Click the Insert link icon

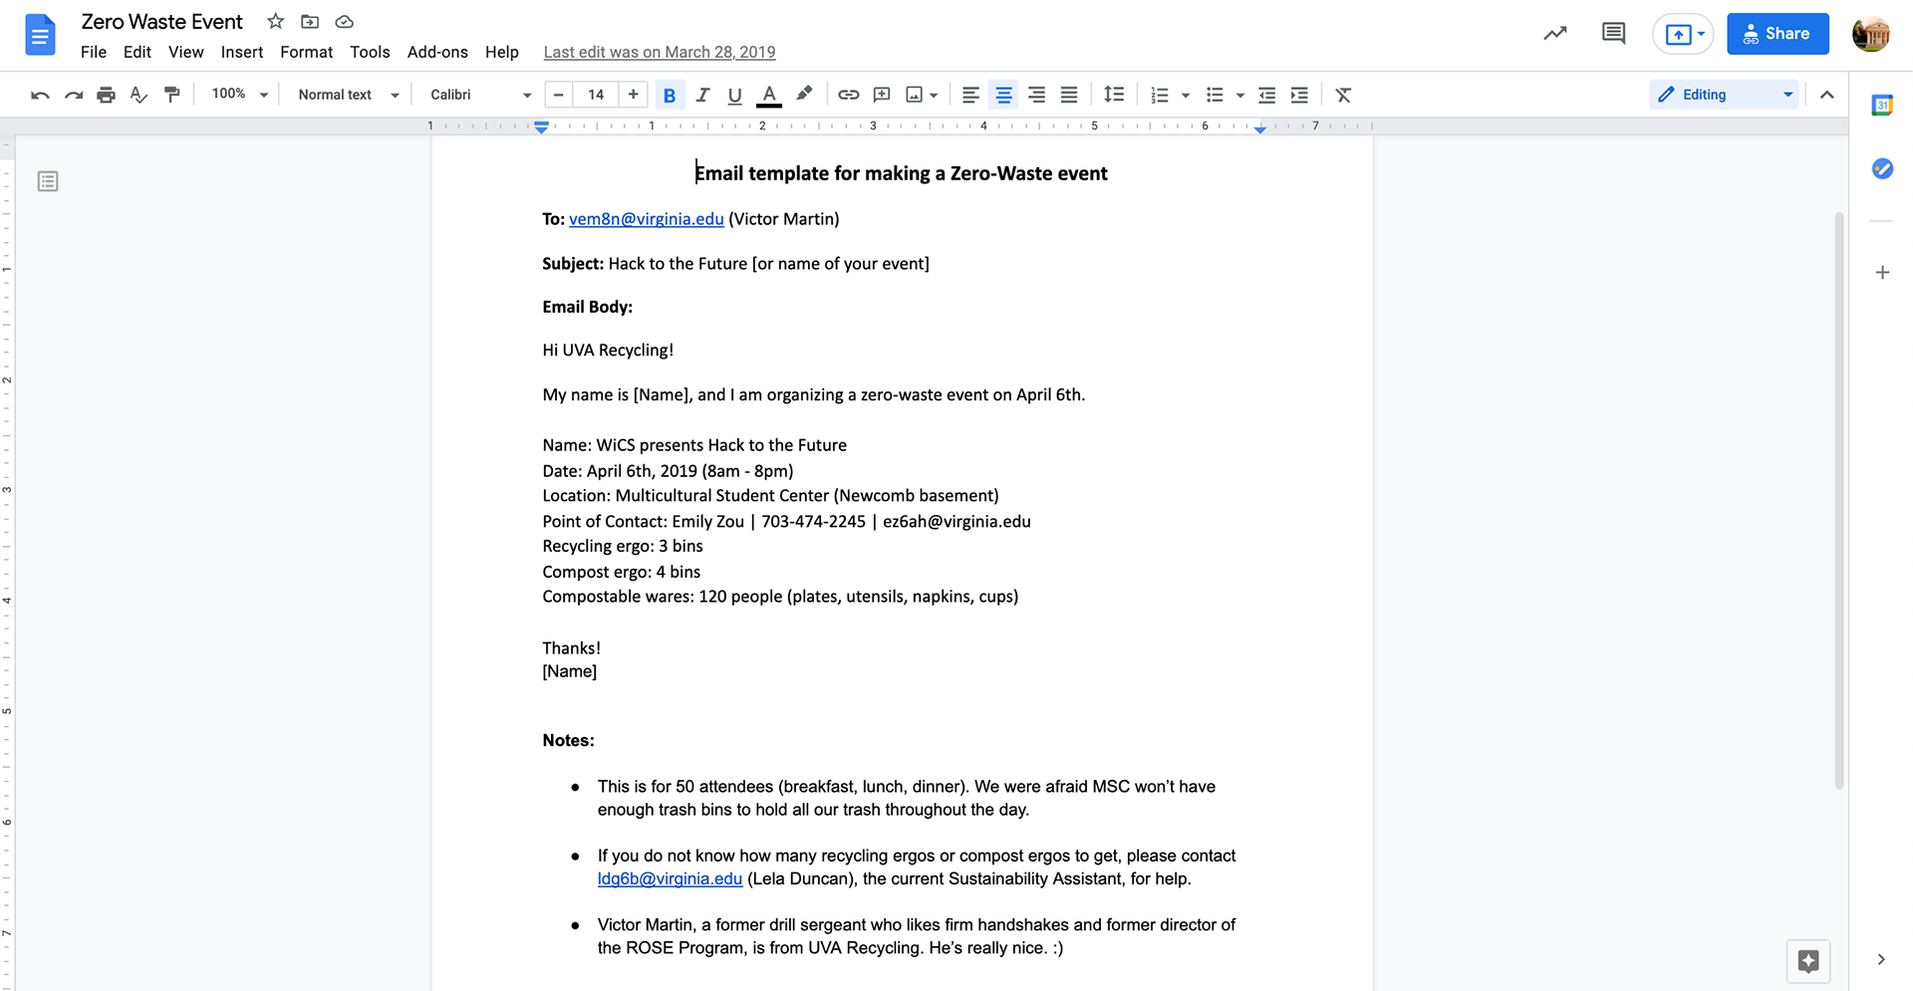(848, 95)
